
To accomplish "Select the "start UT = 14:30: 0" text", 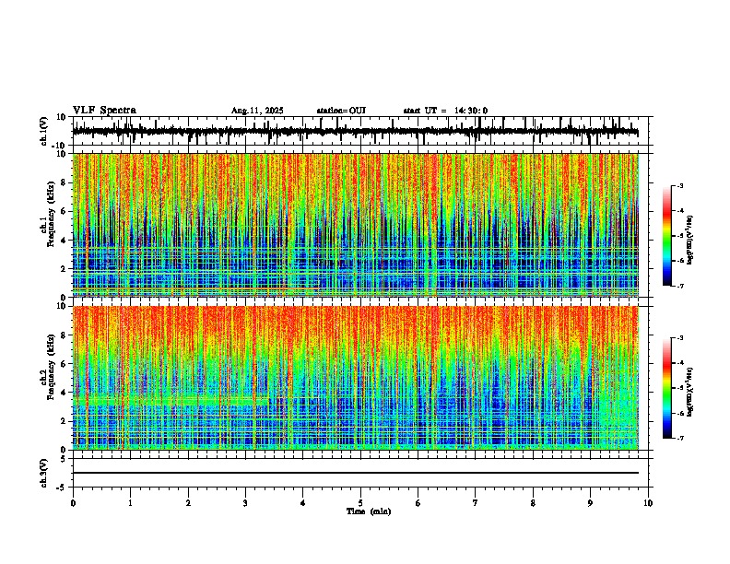I will click(445, 111).
